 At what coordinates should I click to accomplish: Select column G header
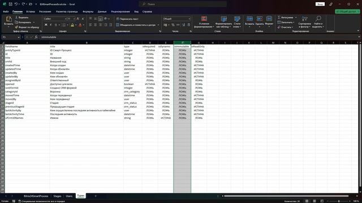(199, 43)
